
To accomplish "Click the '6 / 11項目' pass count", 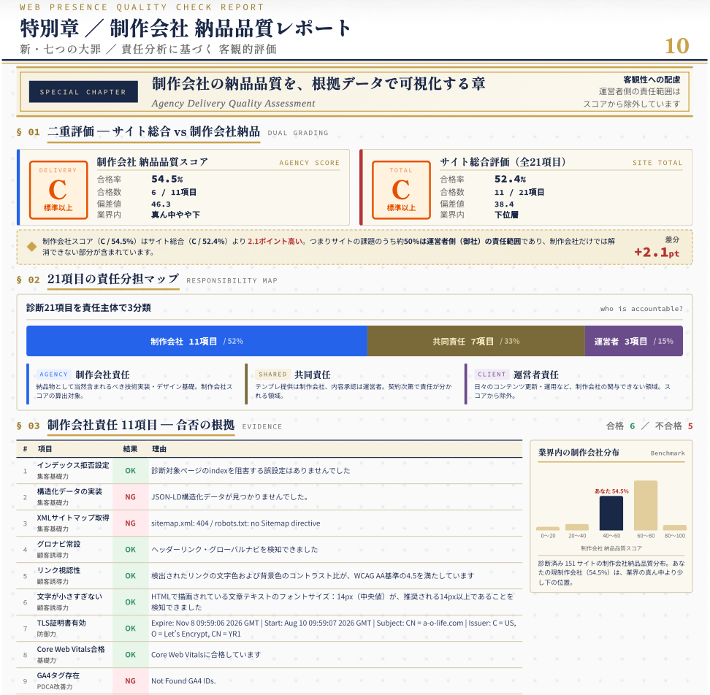I will 174,192.
